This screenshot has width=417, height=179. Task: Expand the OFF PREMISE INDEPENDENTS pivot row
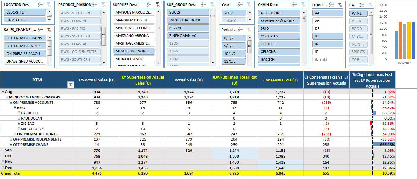coord(11,139)
